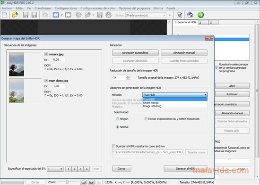Click the folder with arrow icon
Image resolution: width=260 pixels, height=185 pixels.
tap(88, 15)
